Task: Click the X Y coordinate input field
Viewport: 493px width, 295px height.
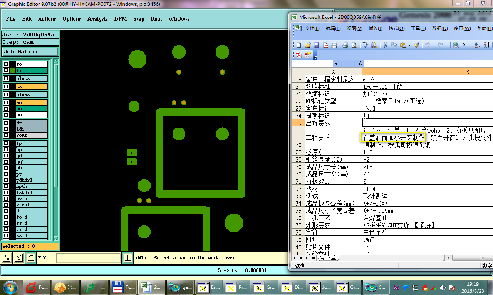Action: (89, 258)
